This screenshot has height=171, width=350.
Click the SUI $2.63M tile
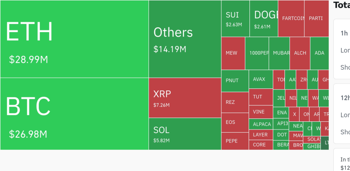point(235,18)
